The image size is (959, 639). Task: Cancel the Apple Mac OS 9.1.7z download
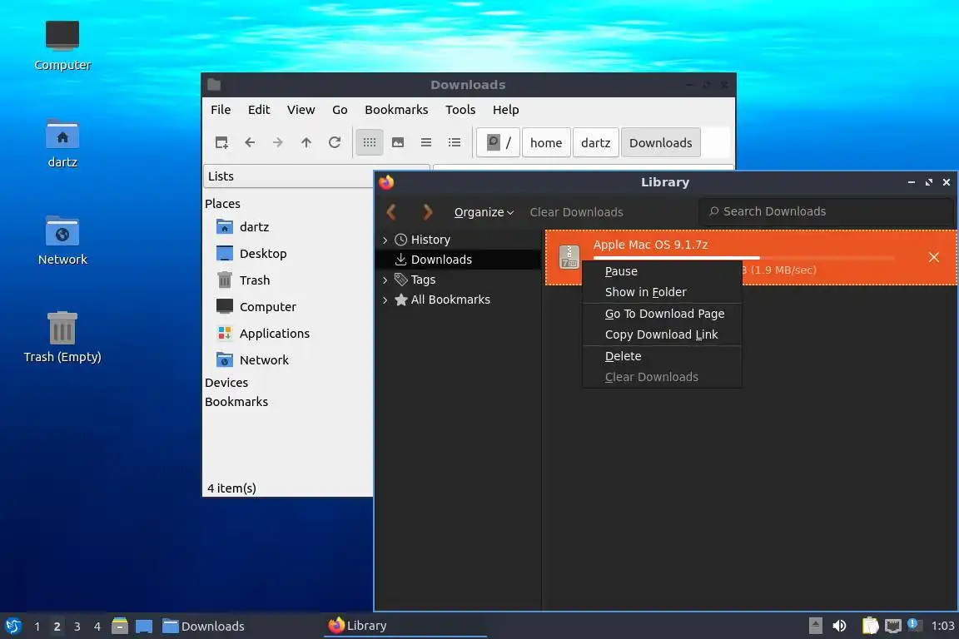point(933,257)
